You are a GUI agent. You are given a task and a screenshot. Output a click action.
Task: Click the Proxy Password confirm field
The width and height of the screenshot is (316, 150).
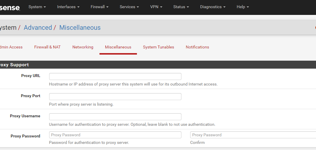[x=253, y=135]
